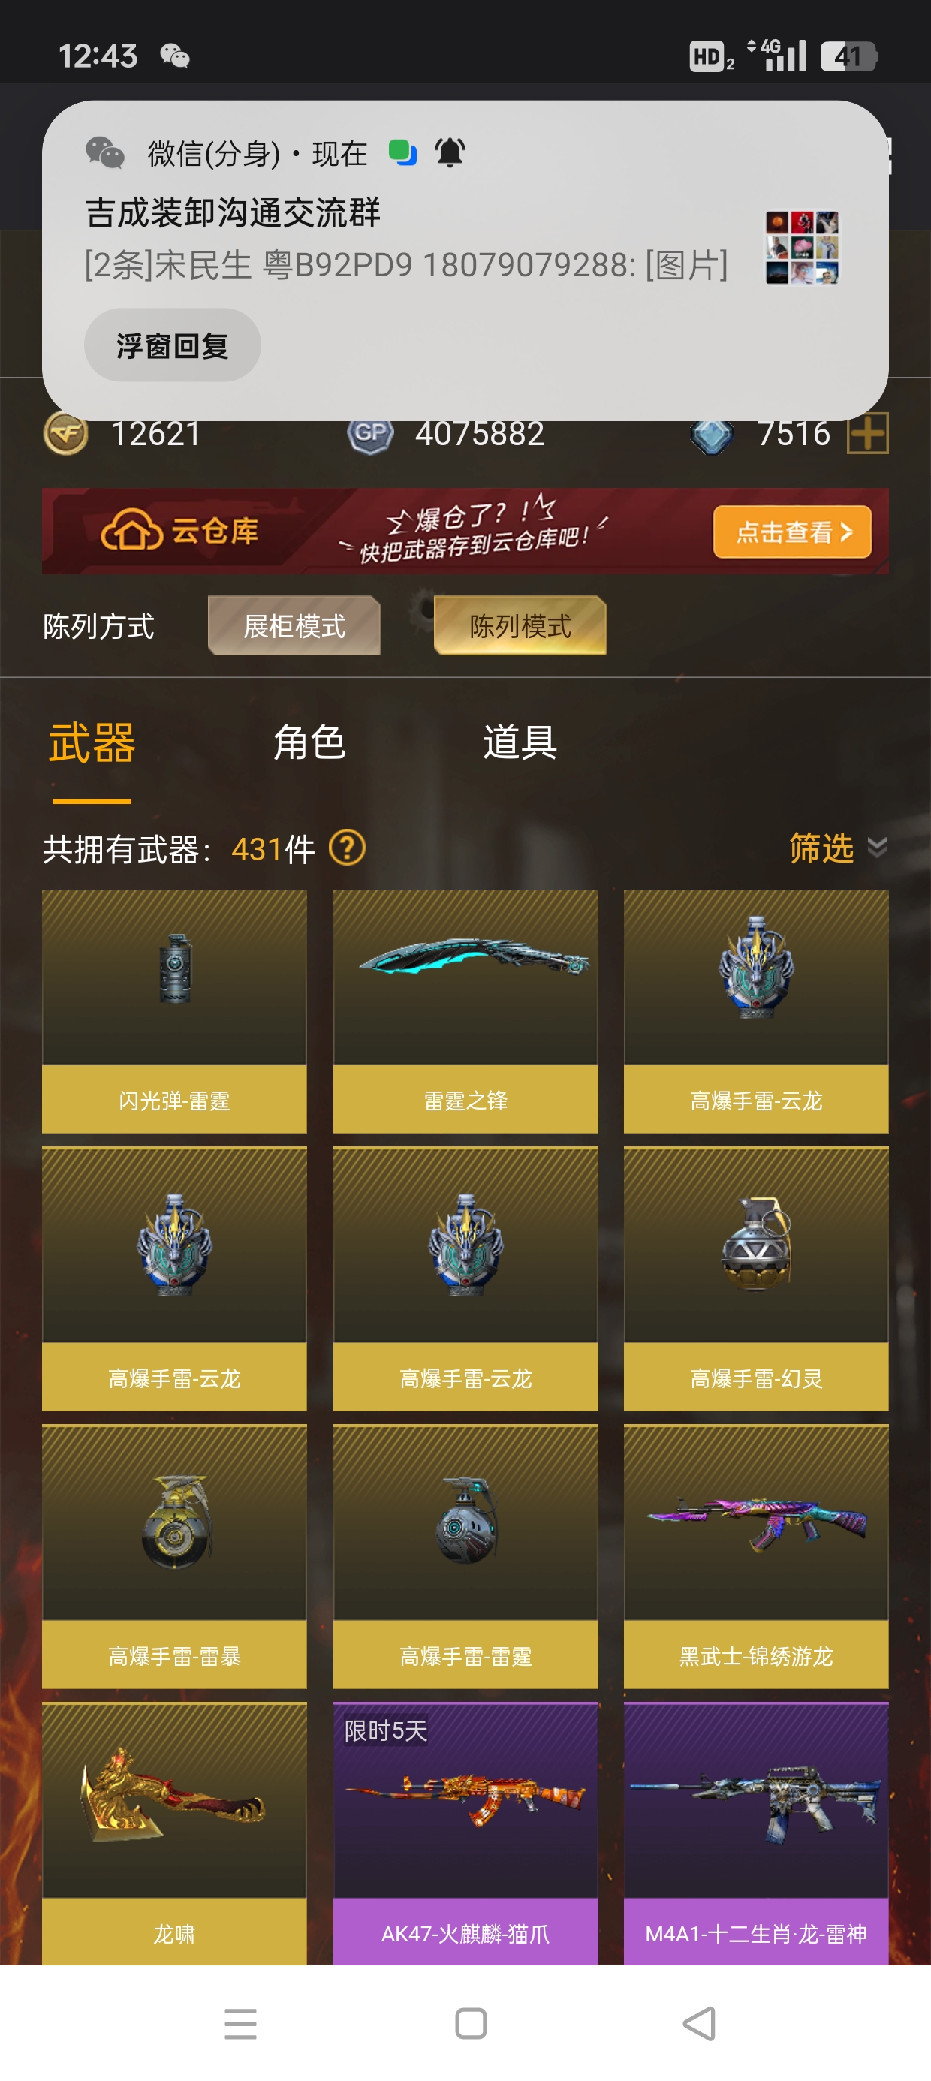Switch display to 陈列模式
The height and width of the screenshot is (2081, 931).
(520, 626)
